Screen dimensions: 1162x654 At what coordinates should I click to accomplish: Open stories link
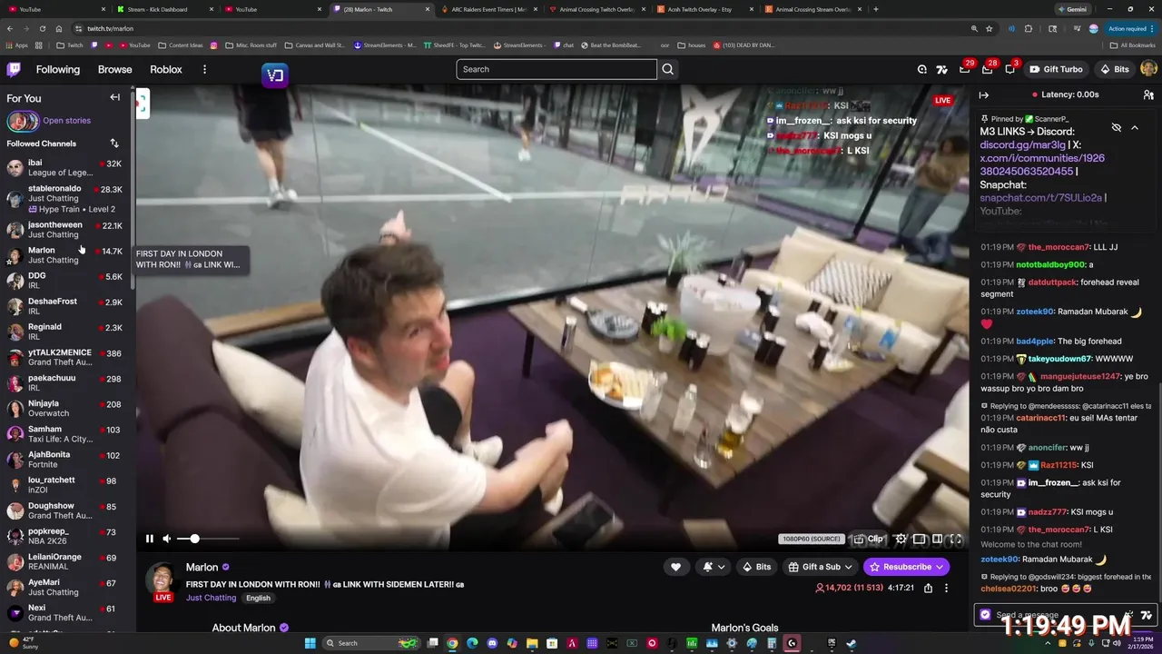(66, 120)
